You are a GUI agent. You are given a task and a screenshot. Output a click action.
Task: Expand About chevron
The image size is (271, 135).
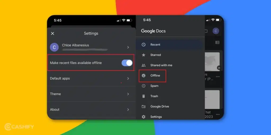(128, 109)
